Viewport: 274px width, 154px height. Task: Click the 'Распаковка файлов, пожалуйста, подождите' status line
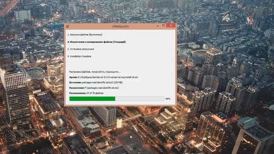tap(95, 72)
